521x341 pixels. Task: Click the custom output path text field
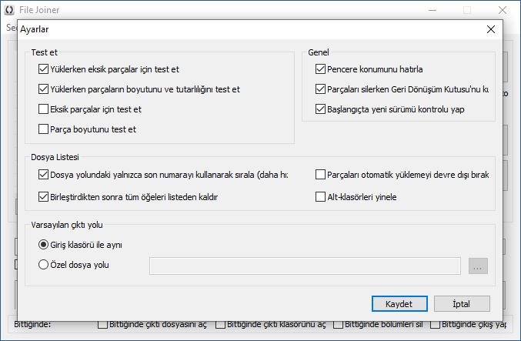(x=305, y=266)
